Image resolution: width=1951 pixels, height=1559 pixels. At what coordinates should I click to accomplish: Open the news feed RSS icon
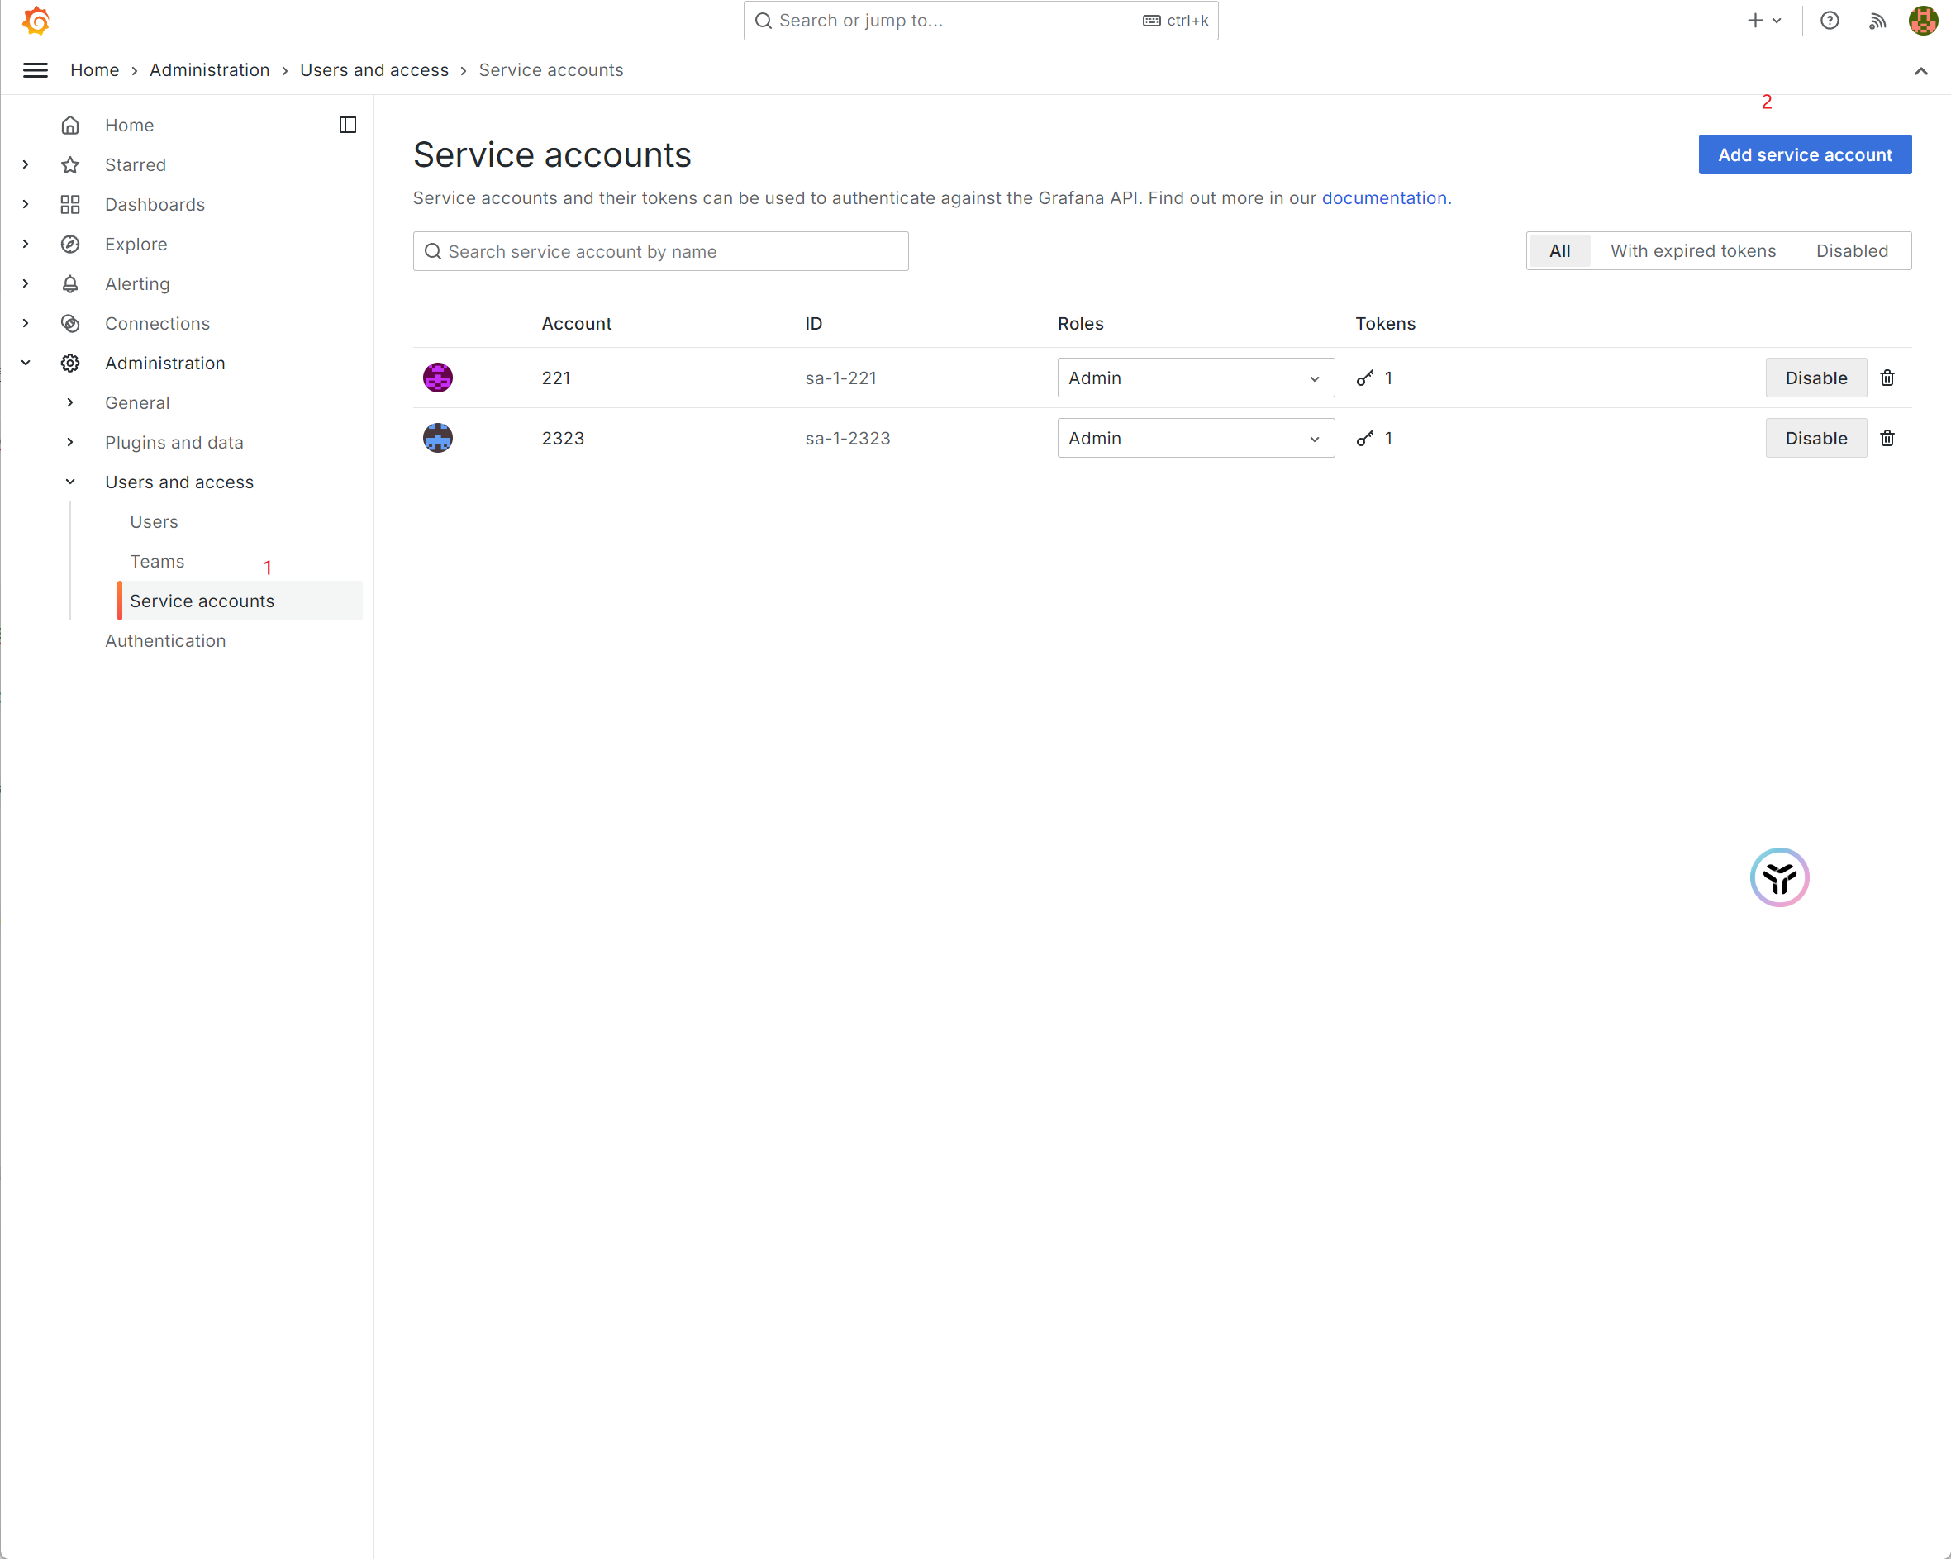pyautogui.click(x=1877, y=20)
